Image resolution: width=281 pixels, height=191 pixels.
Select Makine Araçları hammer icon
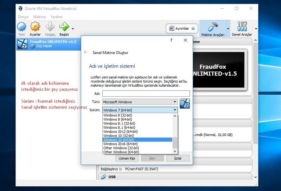point(213,27)
